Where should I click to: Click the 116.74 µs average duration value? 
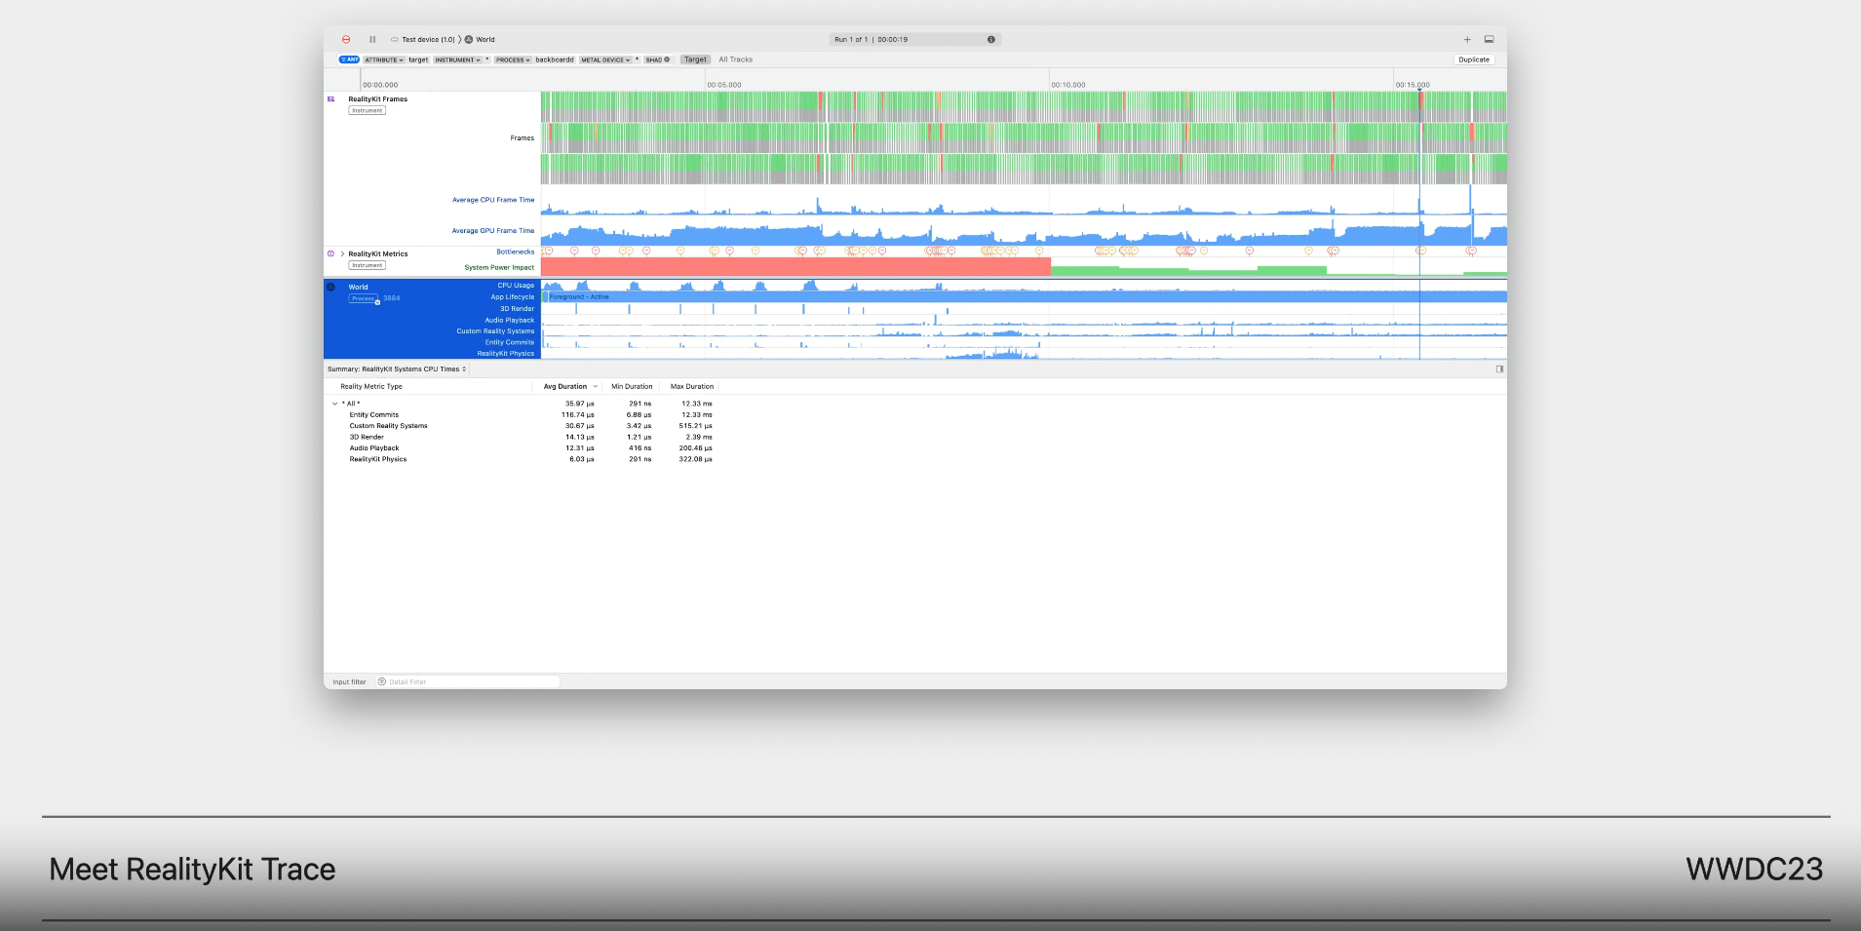(578, 415)
